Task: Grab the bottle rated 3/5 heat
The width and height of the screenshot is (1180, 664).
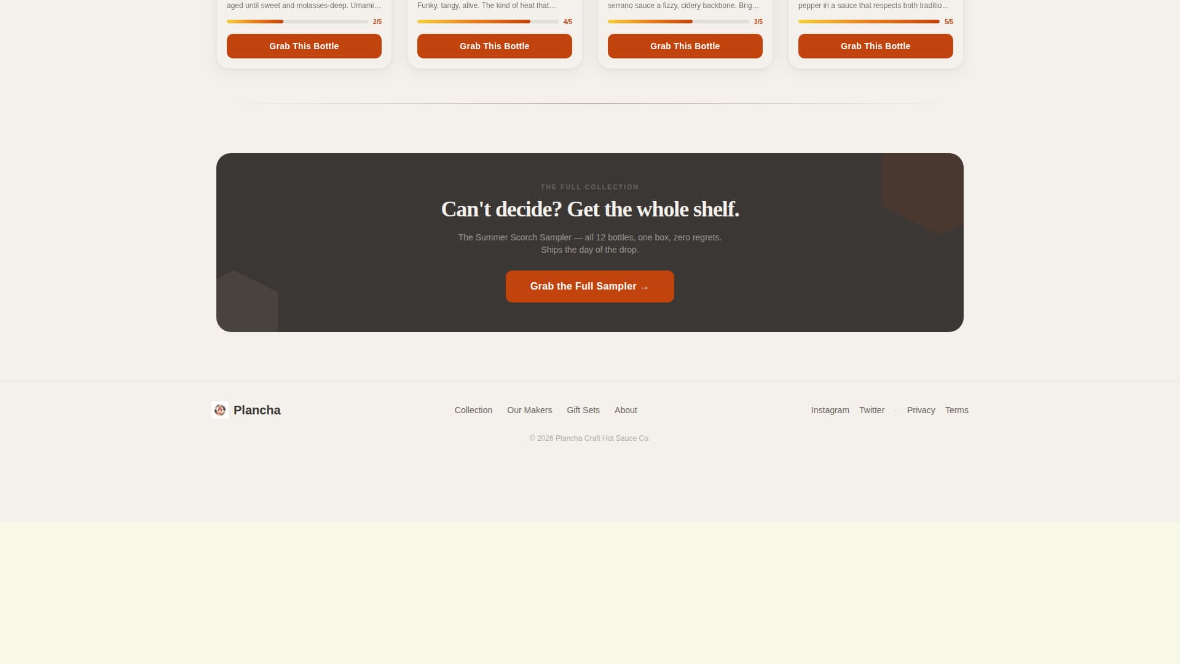Action: 685,46
